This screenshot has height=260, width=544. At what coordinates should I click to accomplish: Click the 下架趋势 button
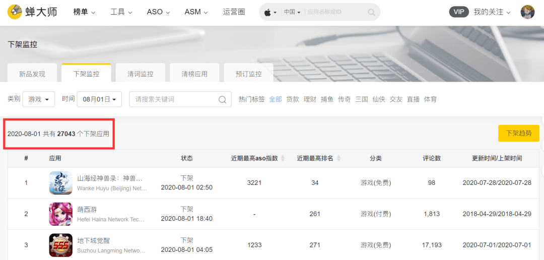click(519, 134)
